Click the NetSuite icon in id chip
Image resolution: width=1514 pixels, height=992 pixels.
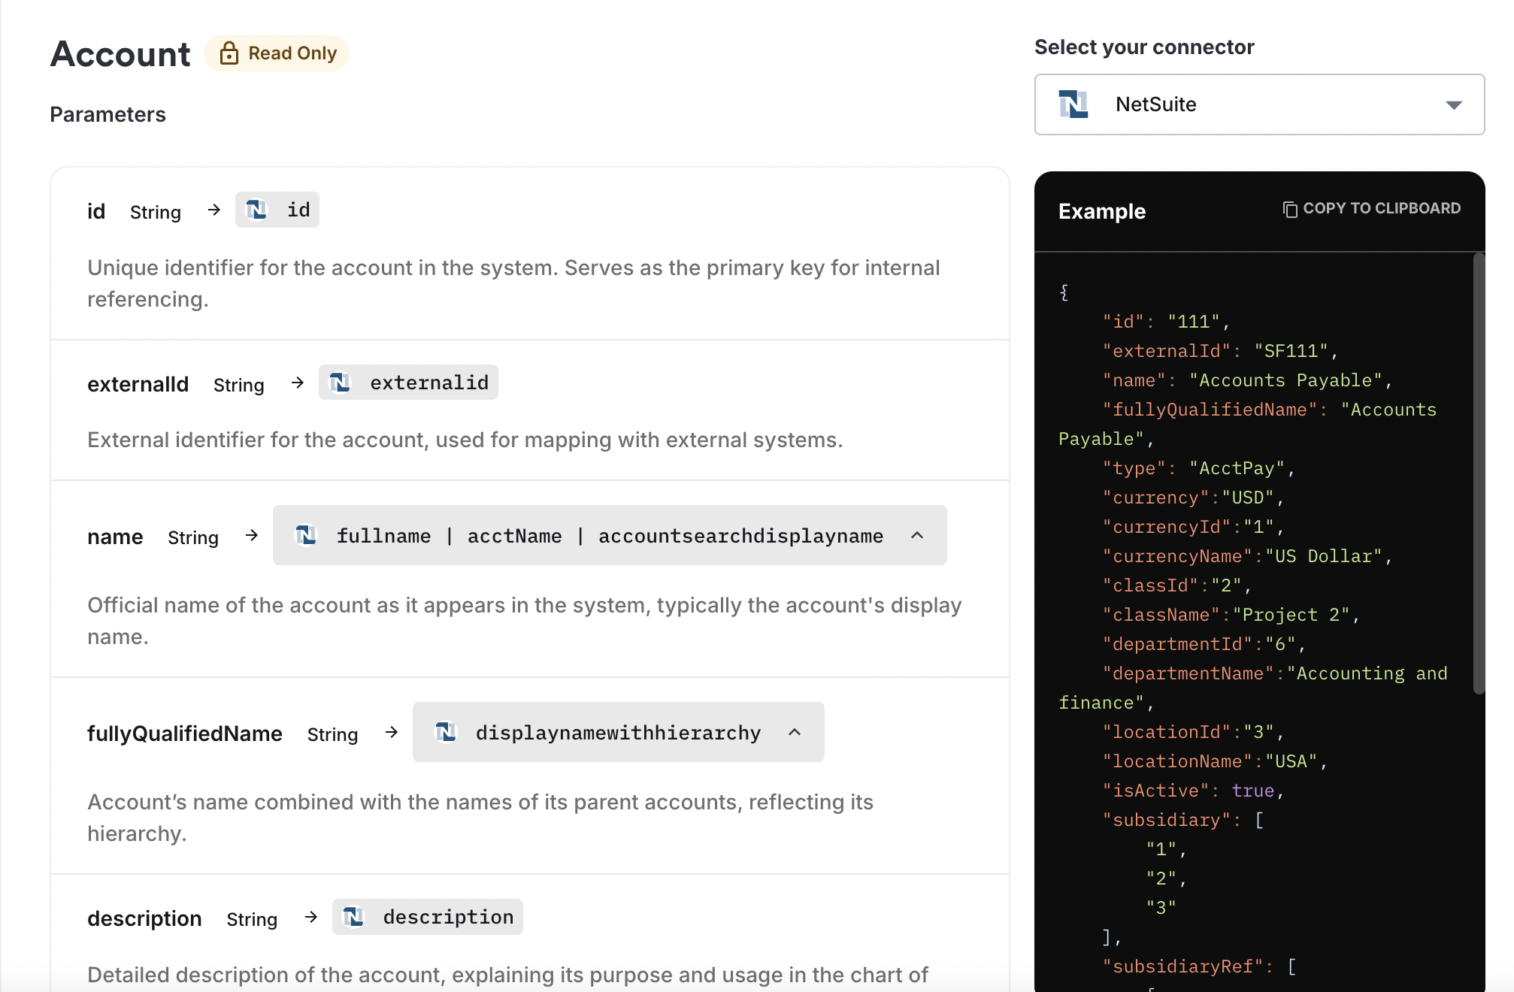257,210
